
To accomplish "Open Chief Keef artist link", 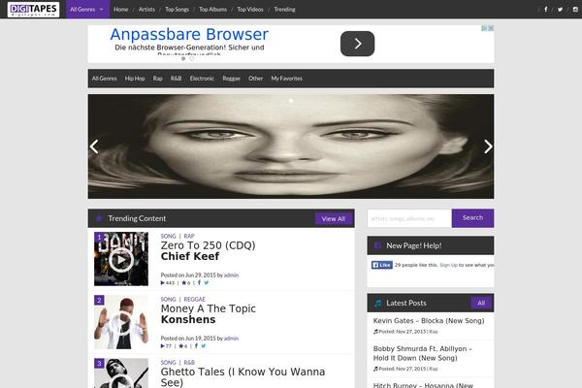I will pyautogui.click(x=190, y=256).
